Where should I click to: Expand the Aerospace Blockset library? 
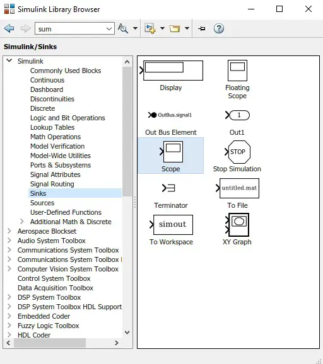click(9, 231)
